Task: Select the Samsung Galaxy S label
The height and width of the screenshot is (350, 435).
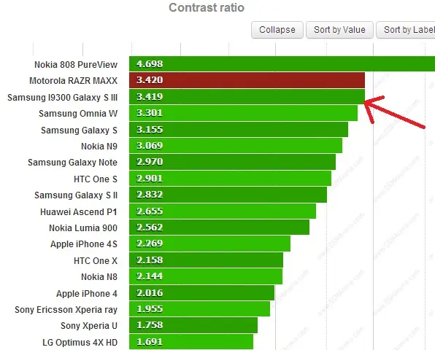Action: pyautogui.click(x=79, y=130)
